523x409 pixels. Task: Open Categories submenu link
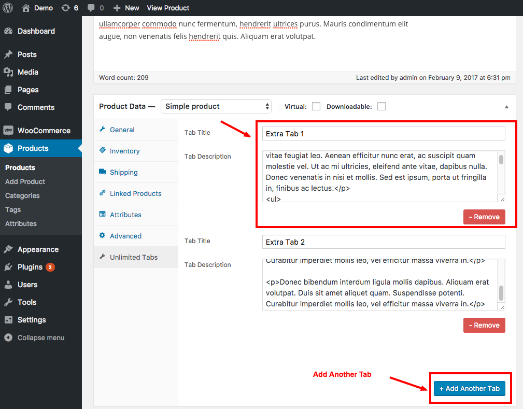pyautogui.click(x=22, y=195)
